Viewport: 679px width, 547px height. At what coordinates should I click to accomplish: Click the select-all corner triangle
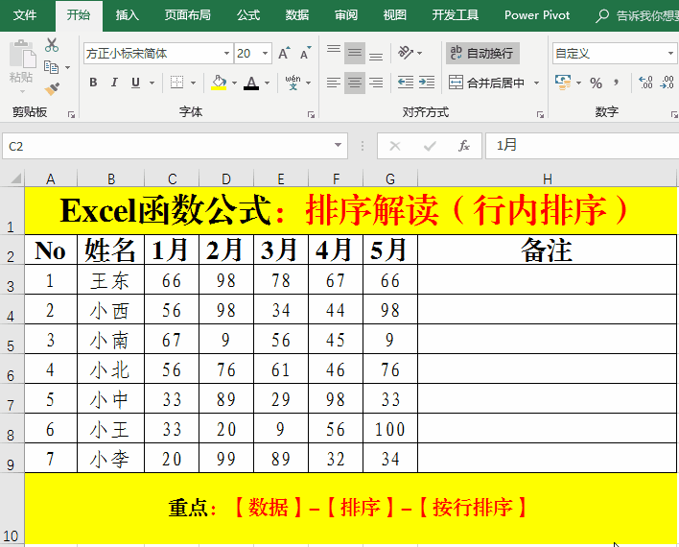click(x=15, y=178)
